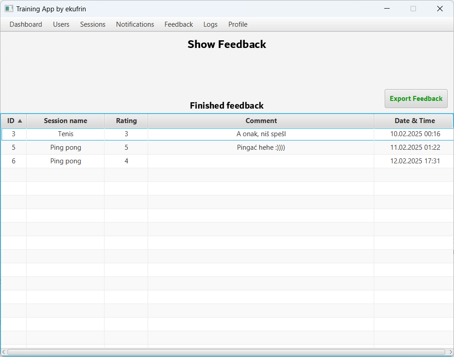Image resolution: width=454 pixels, height=357 pixels.
Task: Click rating 4 cell of feedback ID 6
Action: point(126,161)
